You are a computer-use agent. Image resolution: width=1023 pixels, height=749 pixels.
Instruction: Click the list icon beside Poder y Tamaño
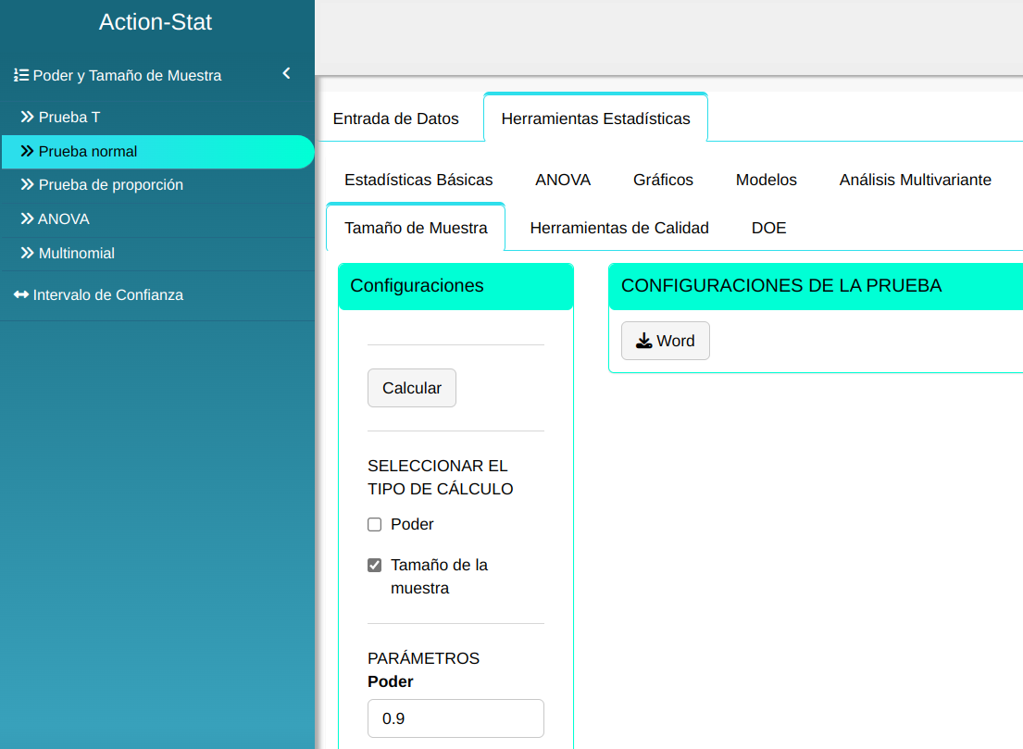click(21, 76)
